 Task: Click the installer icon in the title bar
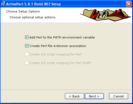pyautogui.click(x=3, y=4)
